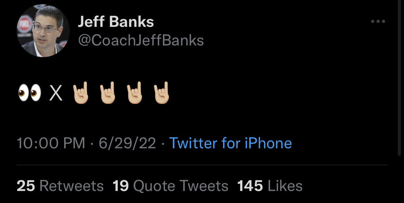Click the 10:00 PM timestamp
404x203 pixels.
pos(51,143)
